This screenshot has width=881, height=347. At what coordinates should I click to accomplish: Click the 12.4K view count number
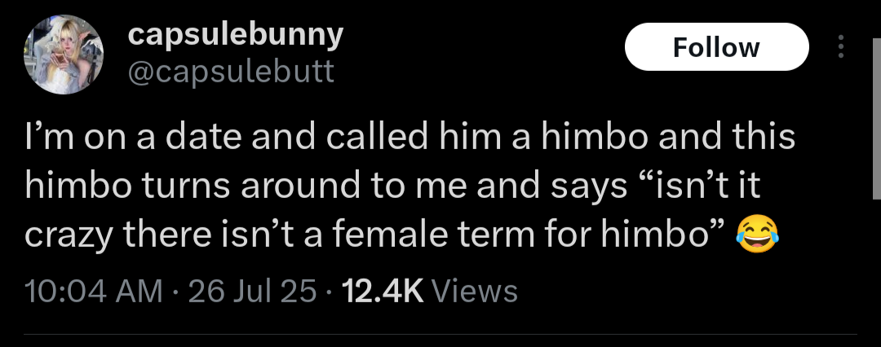click(x=383, y=292)
